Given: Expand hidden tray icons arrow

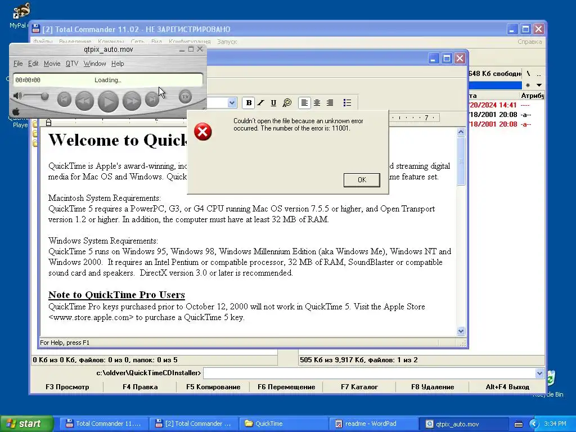Looking at the screenshot, I should [534, 424].
